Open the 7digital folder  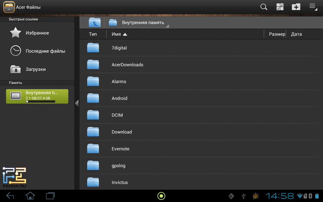tap(201, 48)
